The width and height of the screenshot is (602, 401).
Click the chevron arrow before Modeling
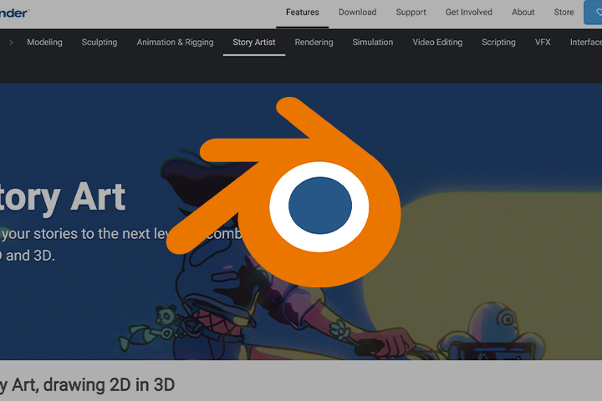click(x=11, y=43)
